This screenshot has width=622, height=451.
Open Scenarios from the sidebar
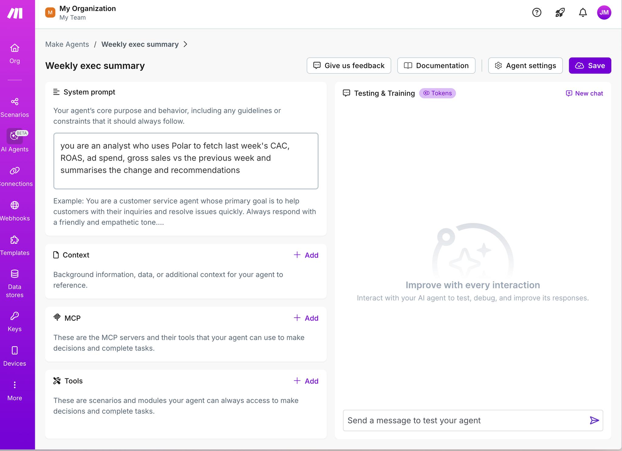15,108
